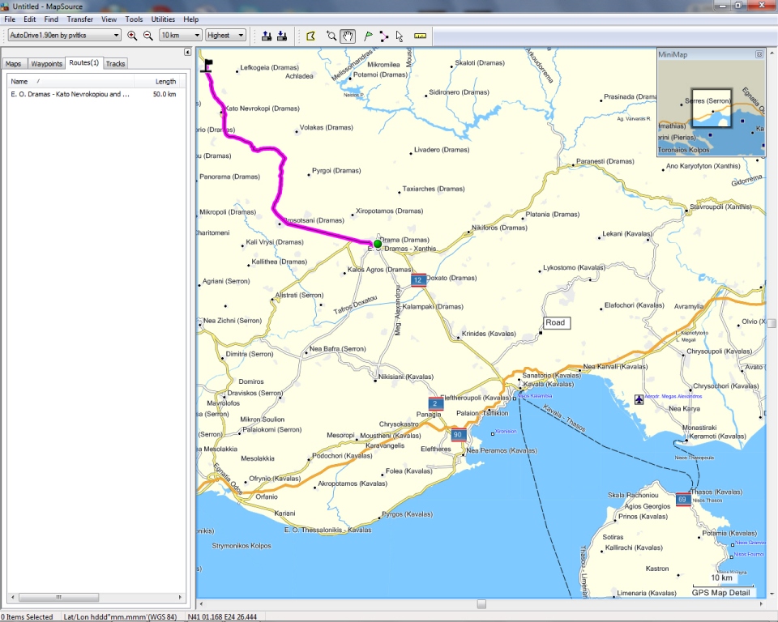Sort routes by Length column header
Image resolution: width=778 pixels, height=622 pixels.
pos(165,81)
